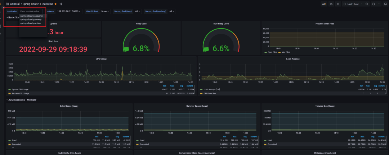Save the dashboard with the disk icon
The image size is (389, 155).
coord(331,4)
